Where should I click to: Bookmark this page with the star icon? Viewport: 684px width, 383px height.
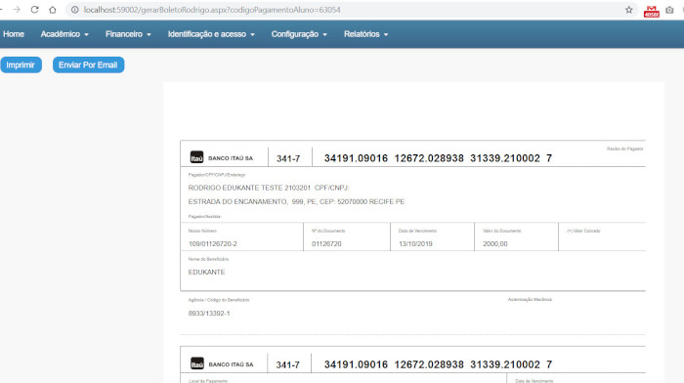[628, 10]
